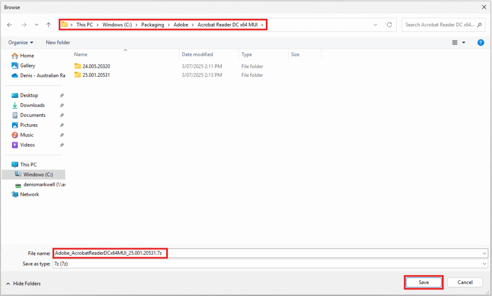Viewport: 492px width, 296px height.
Task: Click the Save button
Action: [x=423, y=283]
